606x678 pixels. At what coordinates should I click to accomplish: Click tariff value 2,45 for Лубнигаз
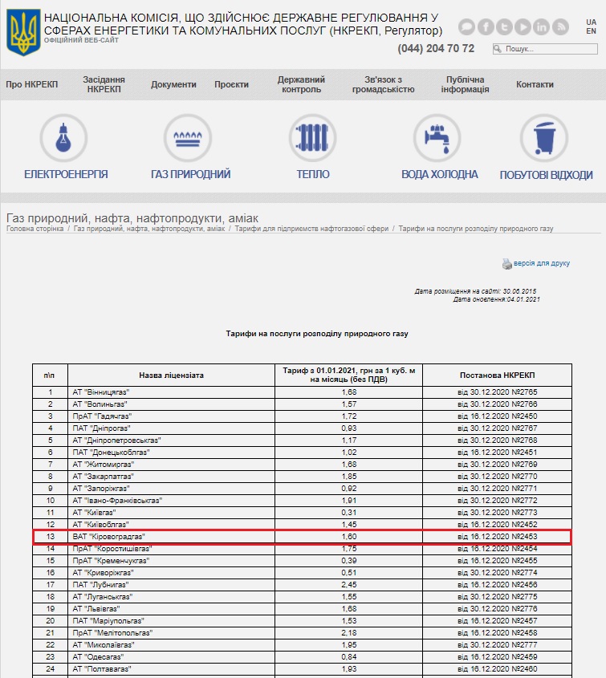coord(349,585)
